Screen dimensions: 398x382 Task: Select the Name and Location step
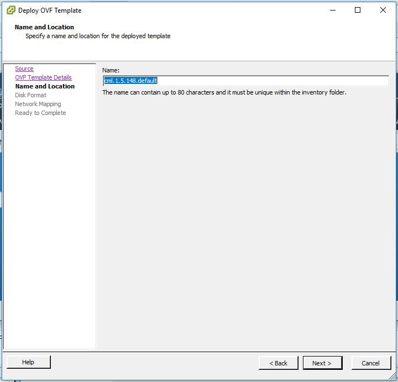(45, 86)
